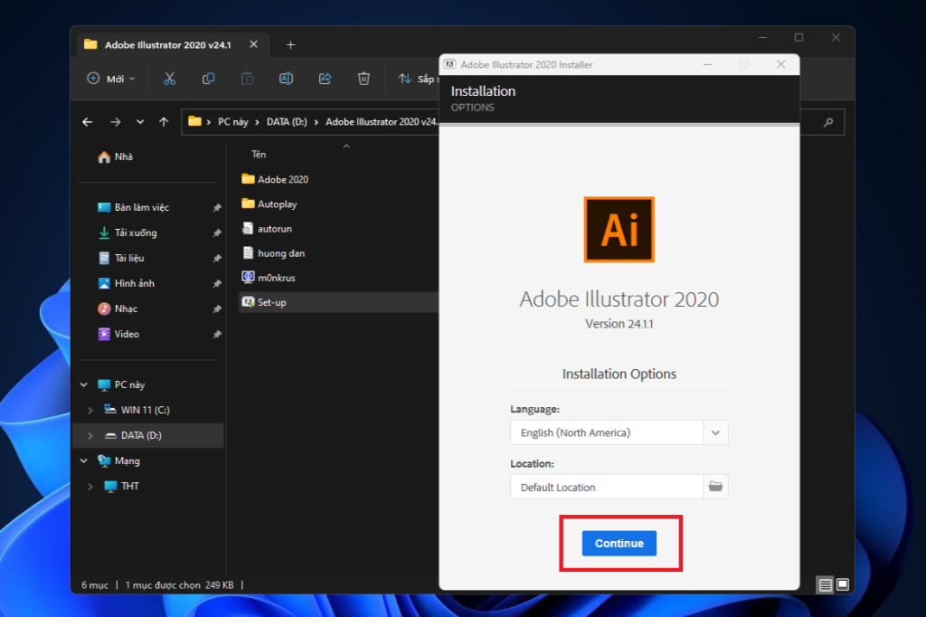Open recent locations chevron in Explorer
The image size is (926, 617).
(x=140, y=122)
